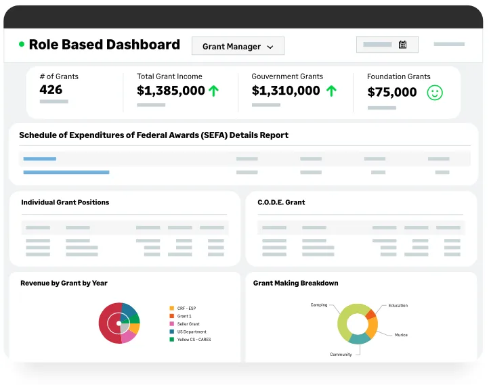This screenshot has width=489, height=385.
Task: Click the Murice label on donut chart
Action: (401, 335)
